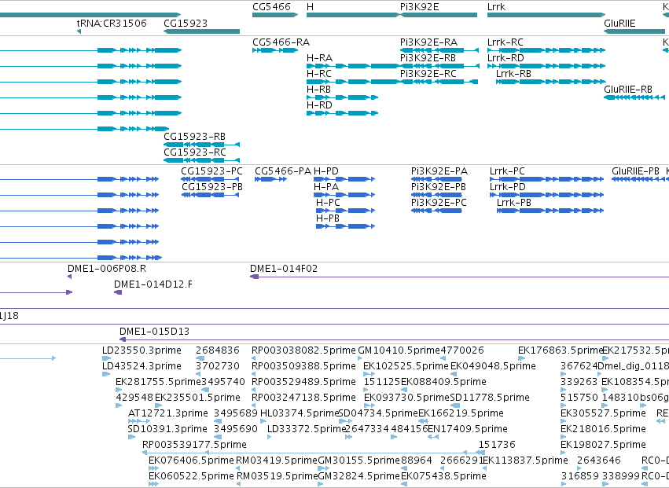Select the Pi3K92E-PC CDS label

coord(439,203)
